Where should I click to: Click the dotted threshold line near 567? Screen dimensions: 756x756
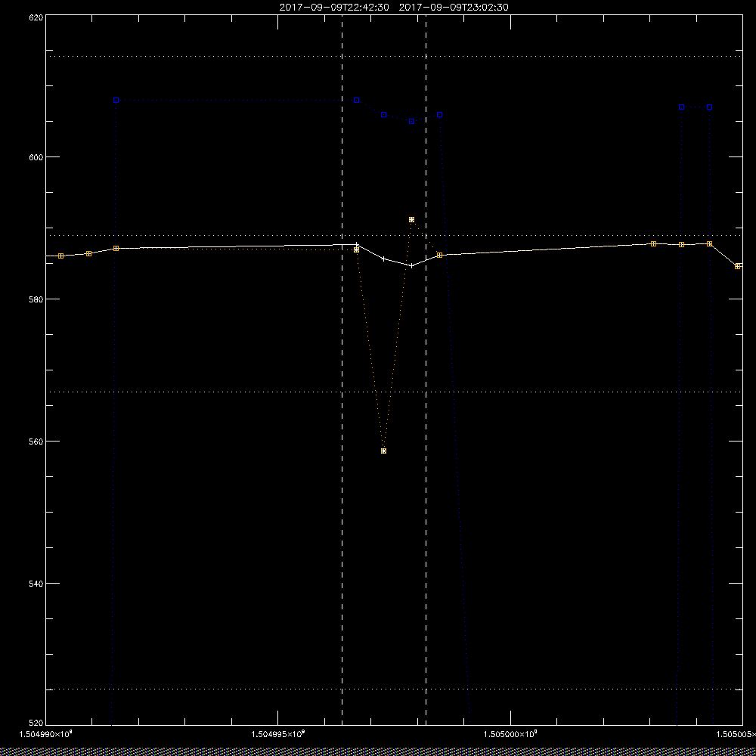click(x=394, y=392)
